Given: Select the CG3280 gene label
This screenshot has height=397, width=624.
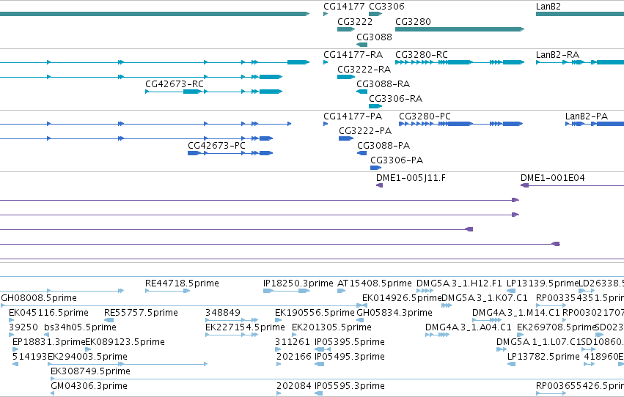Looking at the screenshot, I should click(413, 22).
